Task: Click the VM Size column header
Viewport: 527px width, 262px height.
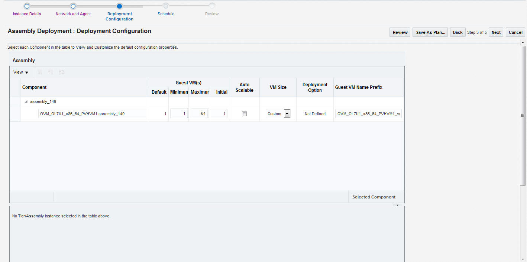Action: (278, 87)
